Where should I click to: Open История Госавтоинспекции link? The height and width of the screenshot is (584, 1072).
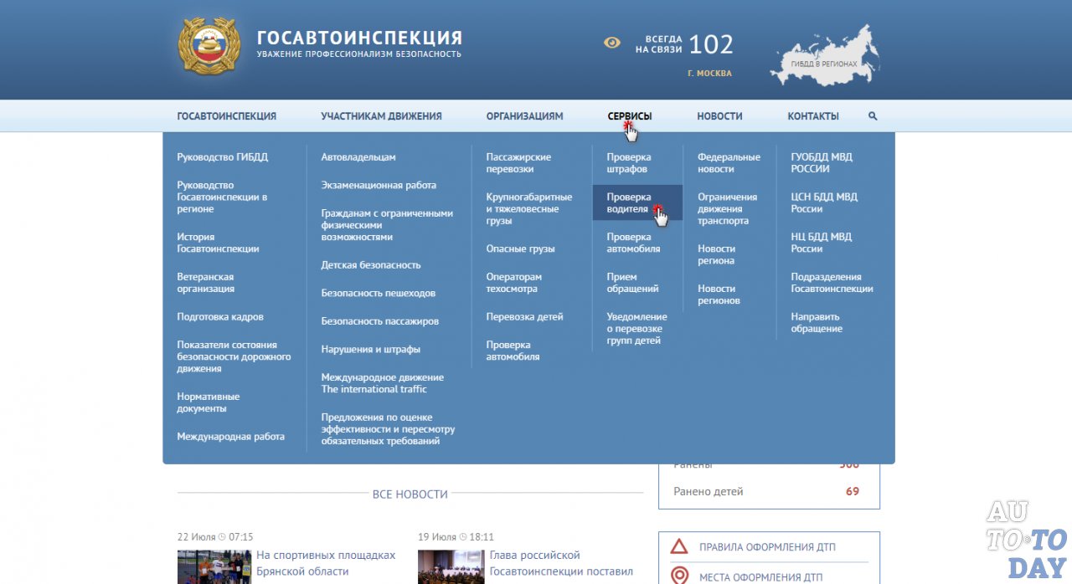tap(218, 243)
